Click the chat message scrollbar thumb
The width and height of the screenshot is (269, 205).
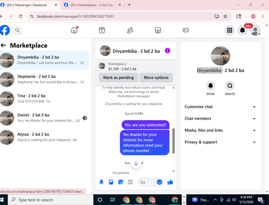pos(173,141)
